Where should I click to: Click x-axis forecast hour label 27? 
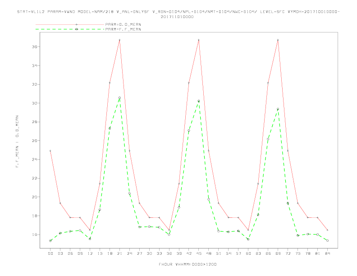(139, 253)
